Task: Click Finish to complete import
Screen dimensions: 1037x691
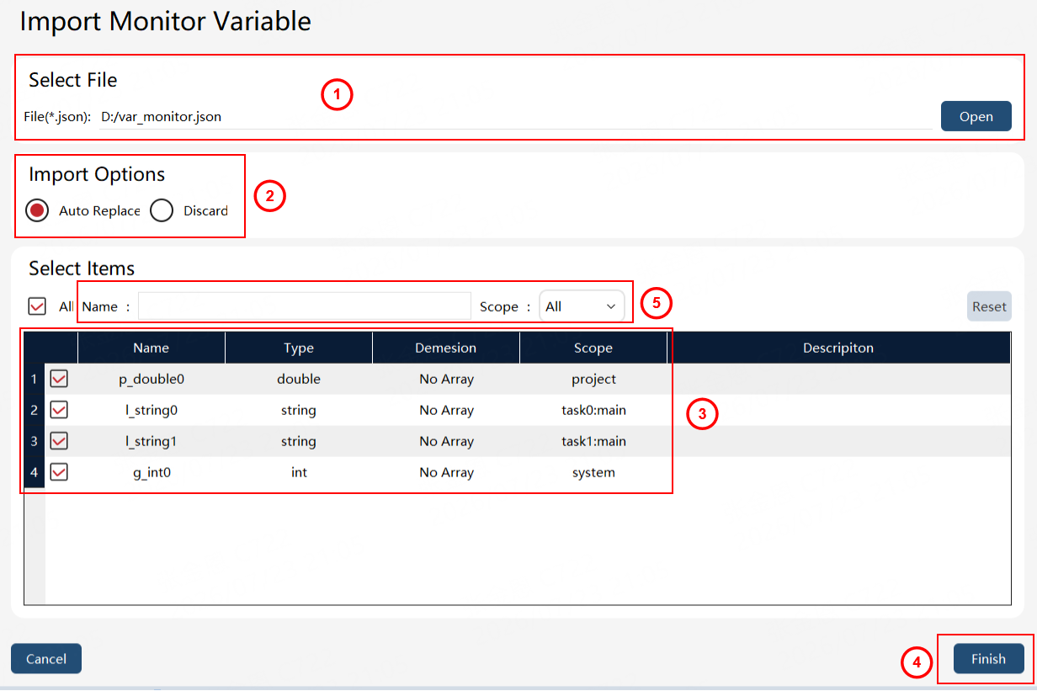Action: [x=988, y=659]
